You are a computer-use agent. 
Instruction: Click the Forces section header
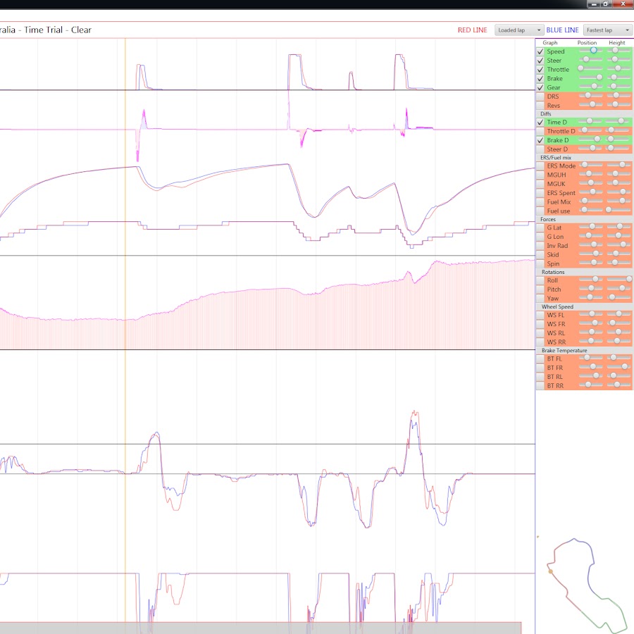point(548,219)
